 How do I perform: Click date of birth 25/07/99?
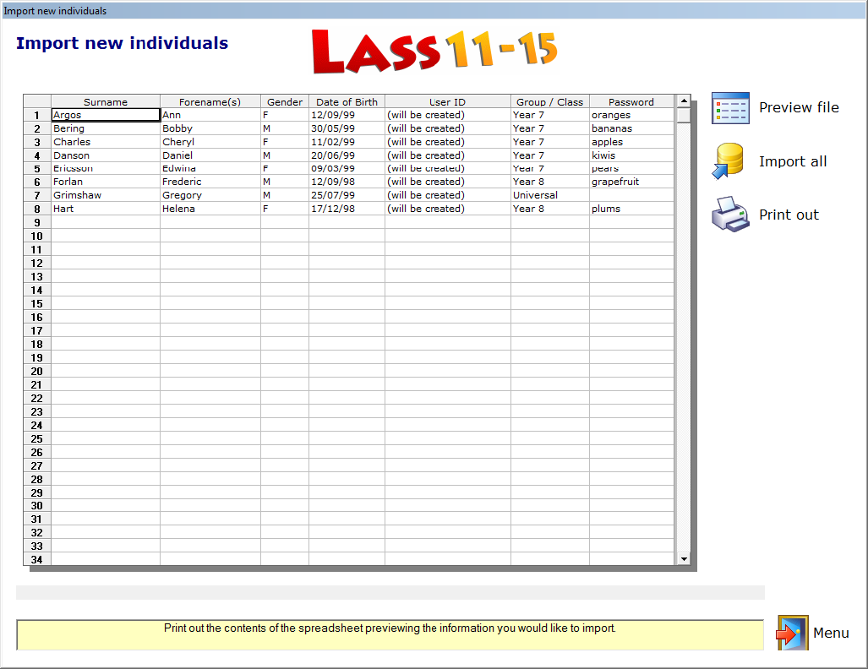click(347, 195)
